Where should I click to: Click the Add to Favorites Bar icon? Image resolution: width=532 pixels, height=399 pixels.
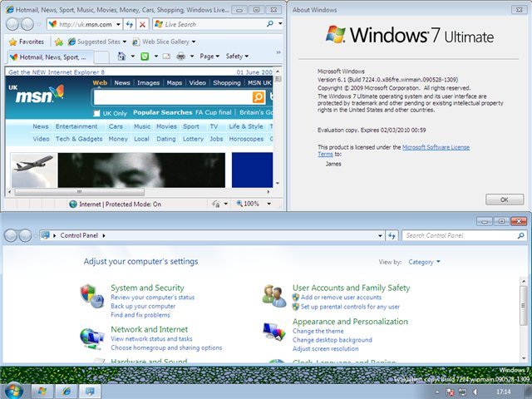tap(59, 41)
